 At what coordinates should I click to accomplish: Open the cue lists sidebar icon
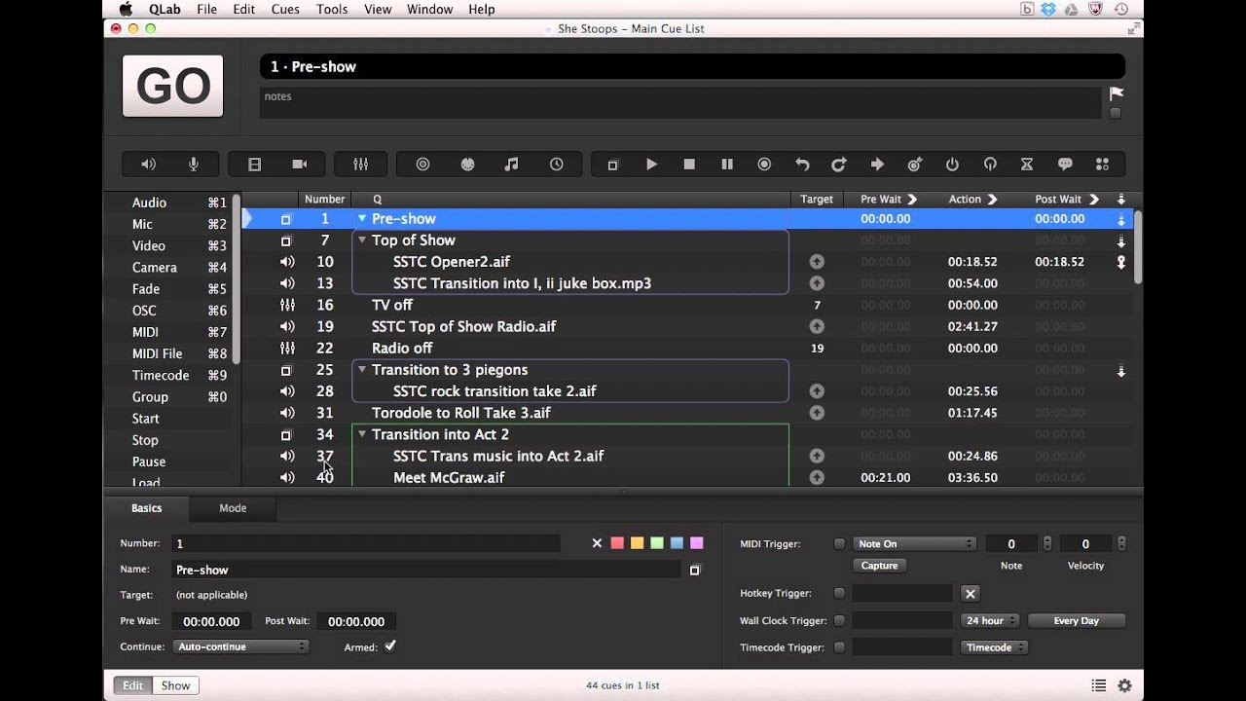pyautogui.click(x=1098, y=685)
